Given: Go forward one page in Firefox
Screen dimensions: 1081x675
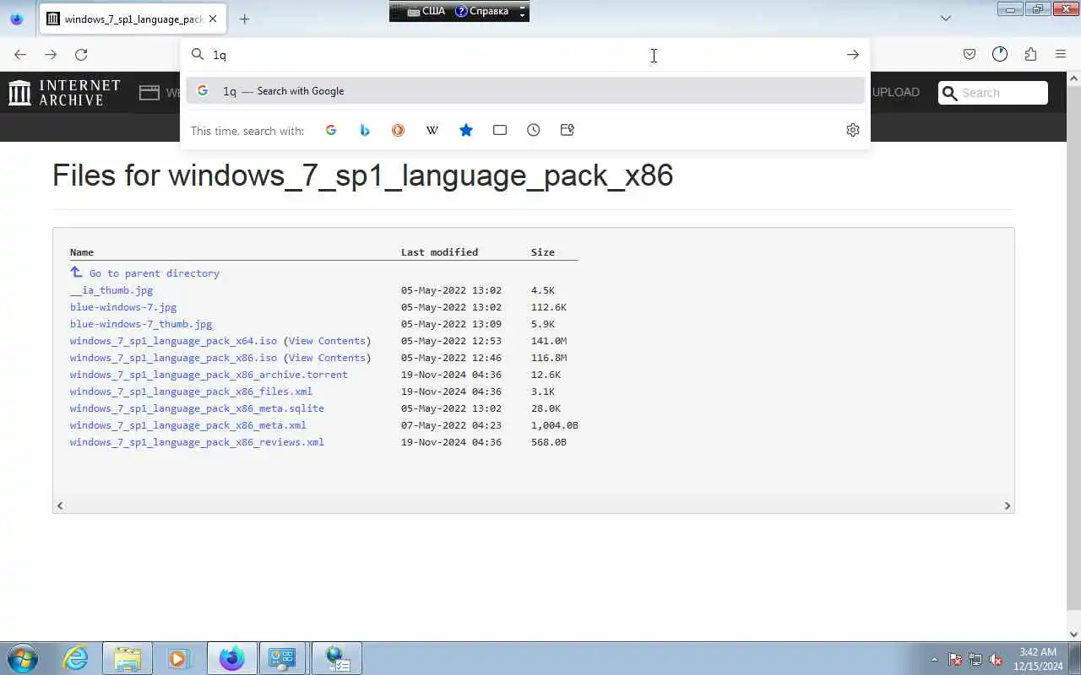Looking at the screenshot, I should point(51,55).
